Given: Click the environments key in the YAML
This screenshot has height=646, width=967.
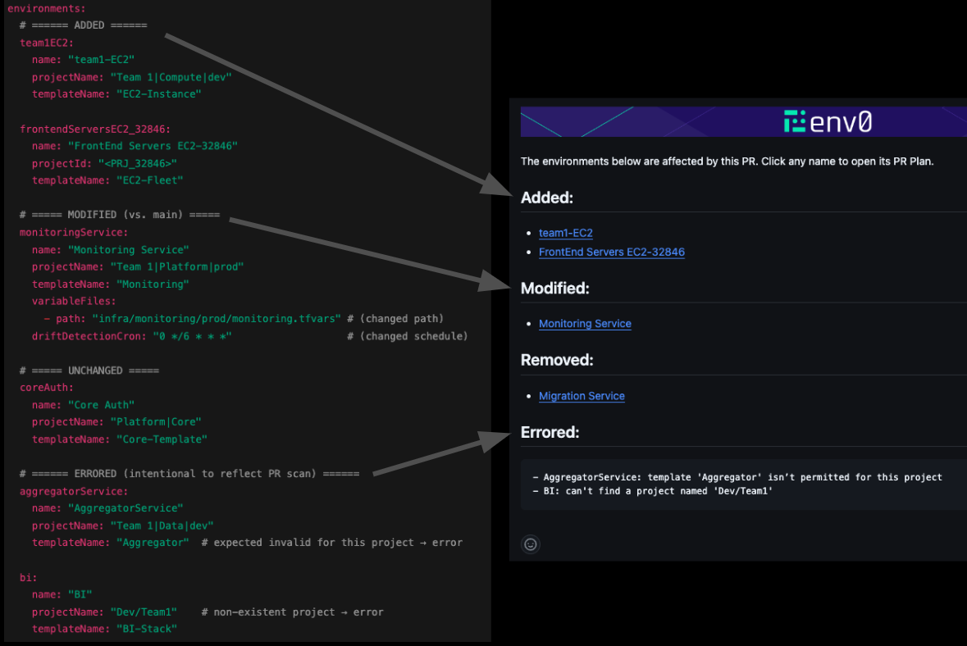Looking at the screenshot, I should (47, 8).
